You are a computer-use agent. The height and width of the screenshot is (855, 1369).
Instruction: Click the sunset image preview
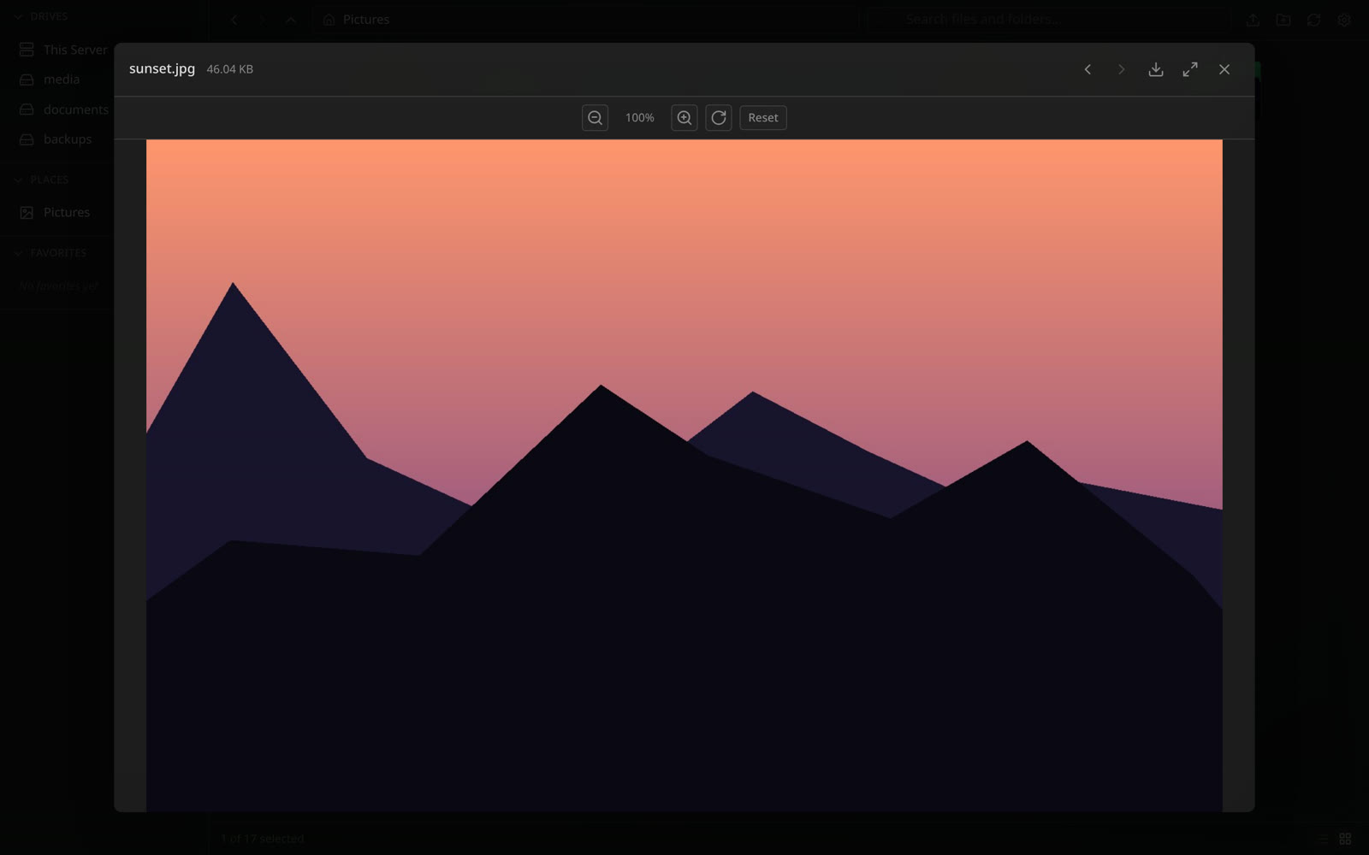point(684,475)
